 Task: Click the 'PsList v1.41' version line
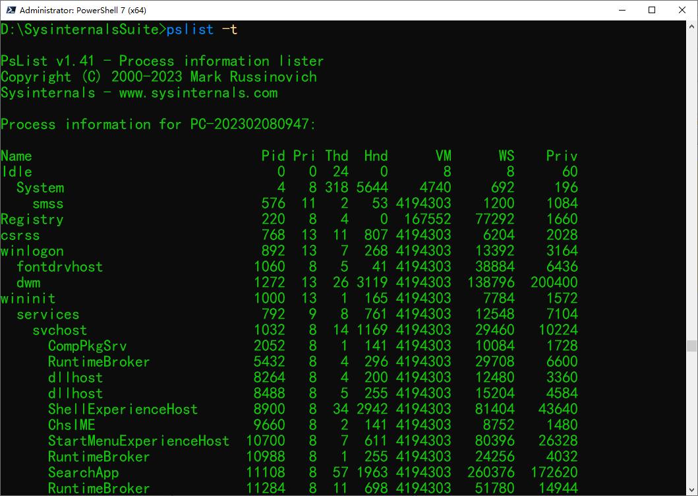pos(162,61)
